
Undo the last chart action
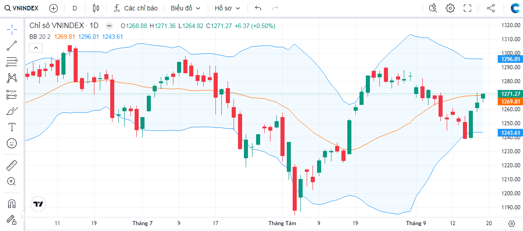[258, 8]
